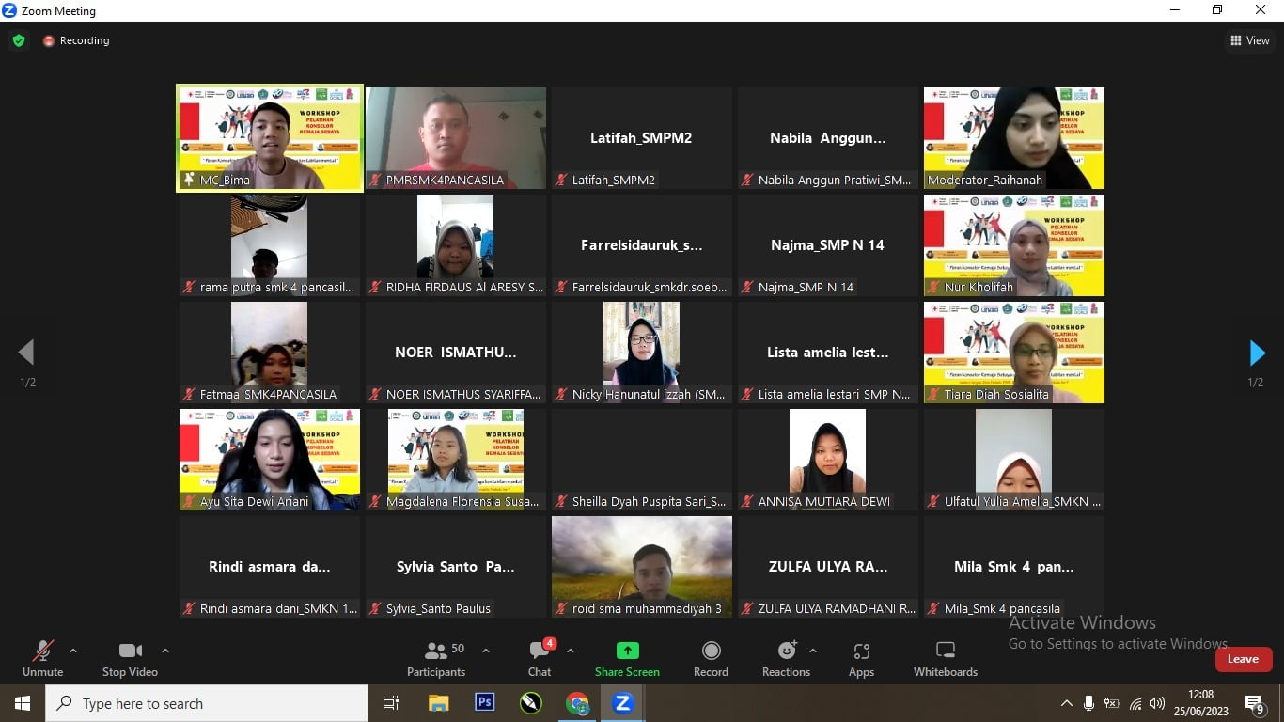Open the Apps panel
1284x722 pixels.
tap(861, 659)
